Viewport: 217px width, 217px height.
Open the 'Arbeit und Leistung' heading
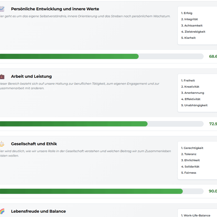(x=31, y=77)
